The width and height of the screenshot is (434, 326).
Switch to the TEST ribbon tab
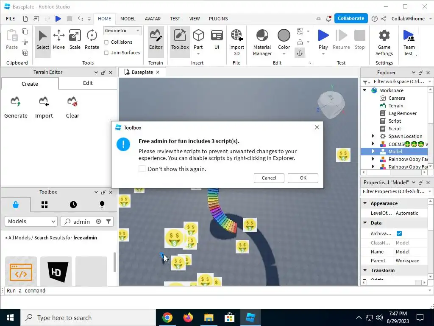[175, 19]
